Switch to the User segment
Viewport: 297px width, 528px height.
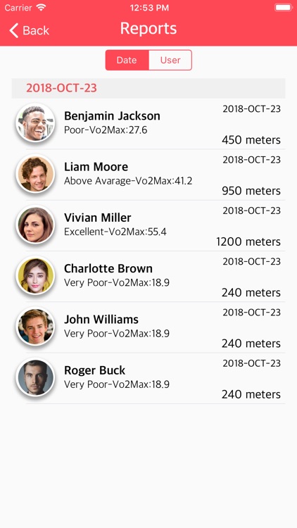170,61
